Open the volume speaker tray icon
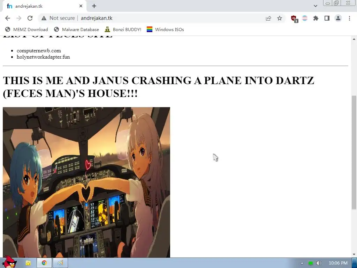 319,263
